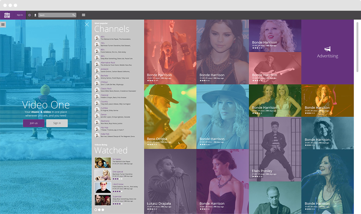Click the star rating of Superstar video
Image resolution: width=361 pixels, height=214 pixels.
pyautogui.click(x=117, y=204)
